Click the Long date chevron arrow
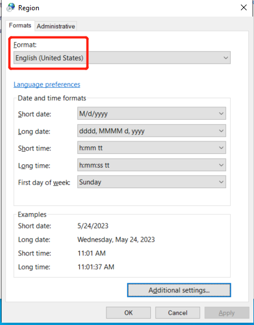 [x=221, y=131]
